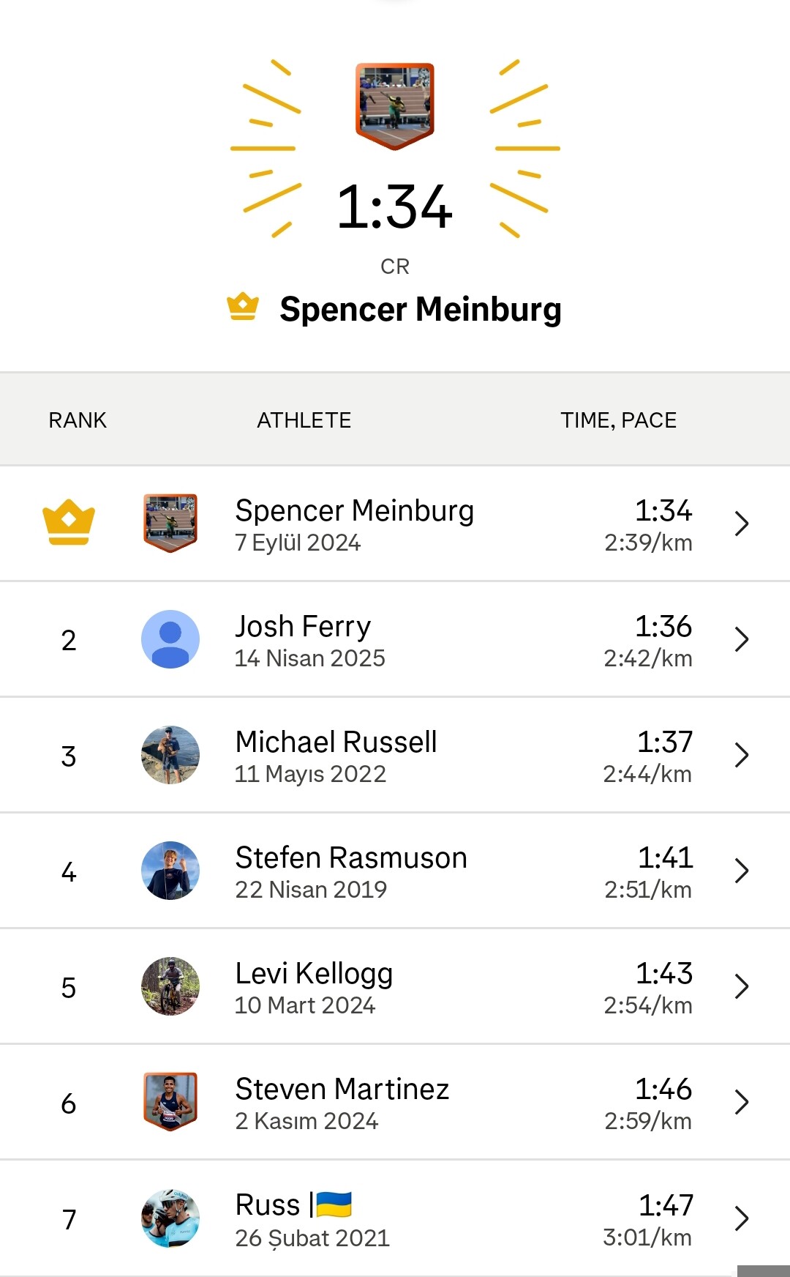Tap Josh Ferry's default profile avatar
The height and width of the screenshot is (1277, 790).
coord(170,639)
